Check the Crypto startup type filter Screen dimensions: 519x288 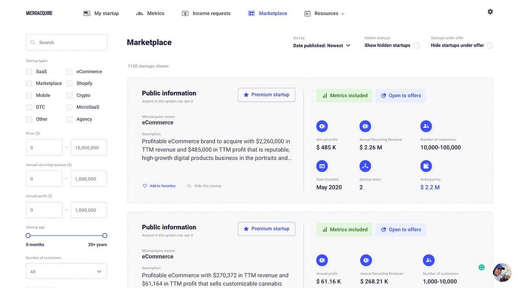pyautogui.click(x=70, y=95)
